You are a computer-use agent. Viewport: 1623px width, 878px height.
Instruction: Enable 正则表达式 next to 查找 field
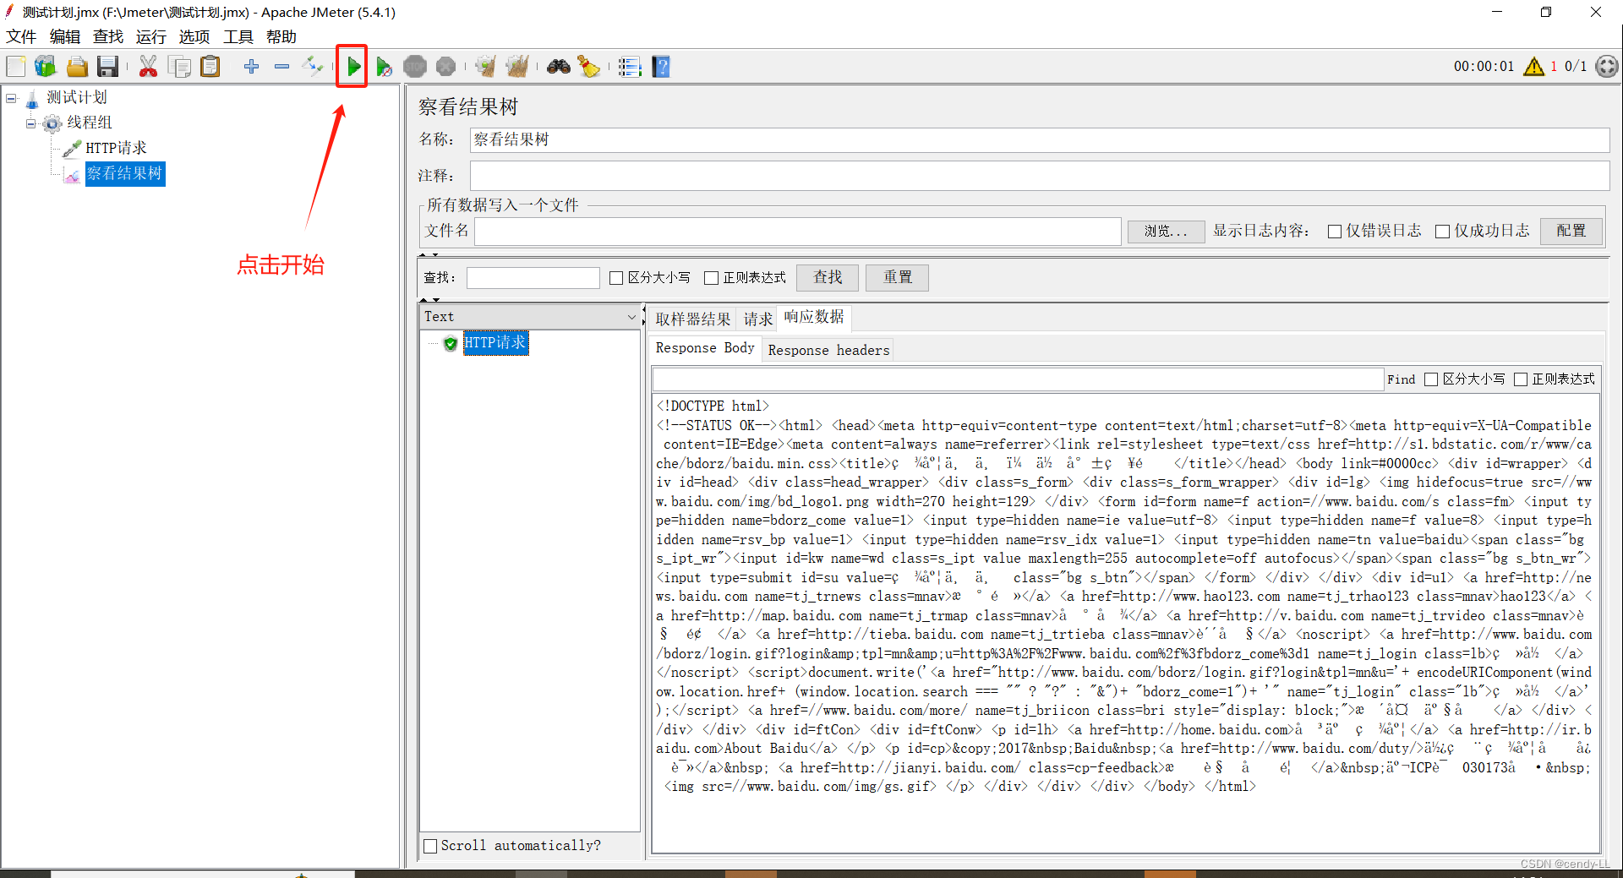712,278
